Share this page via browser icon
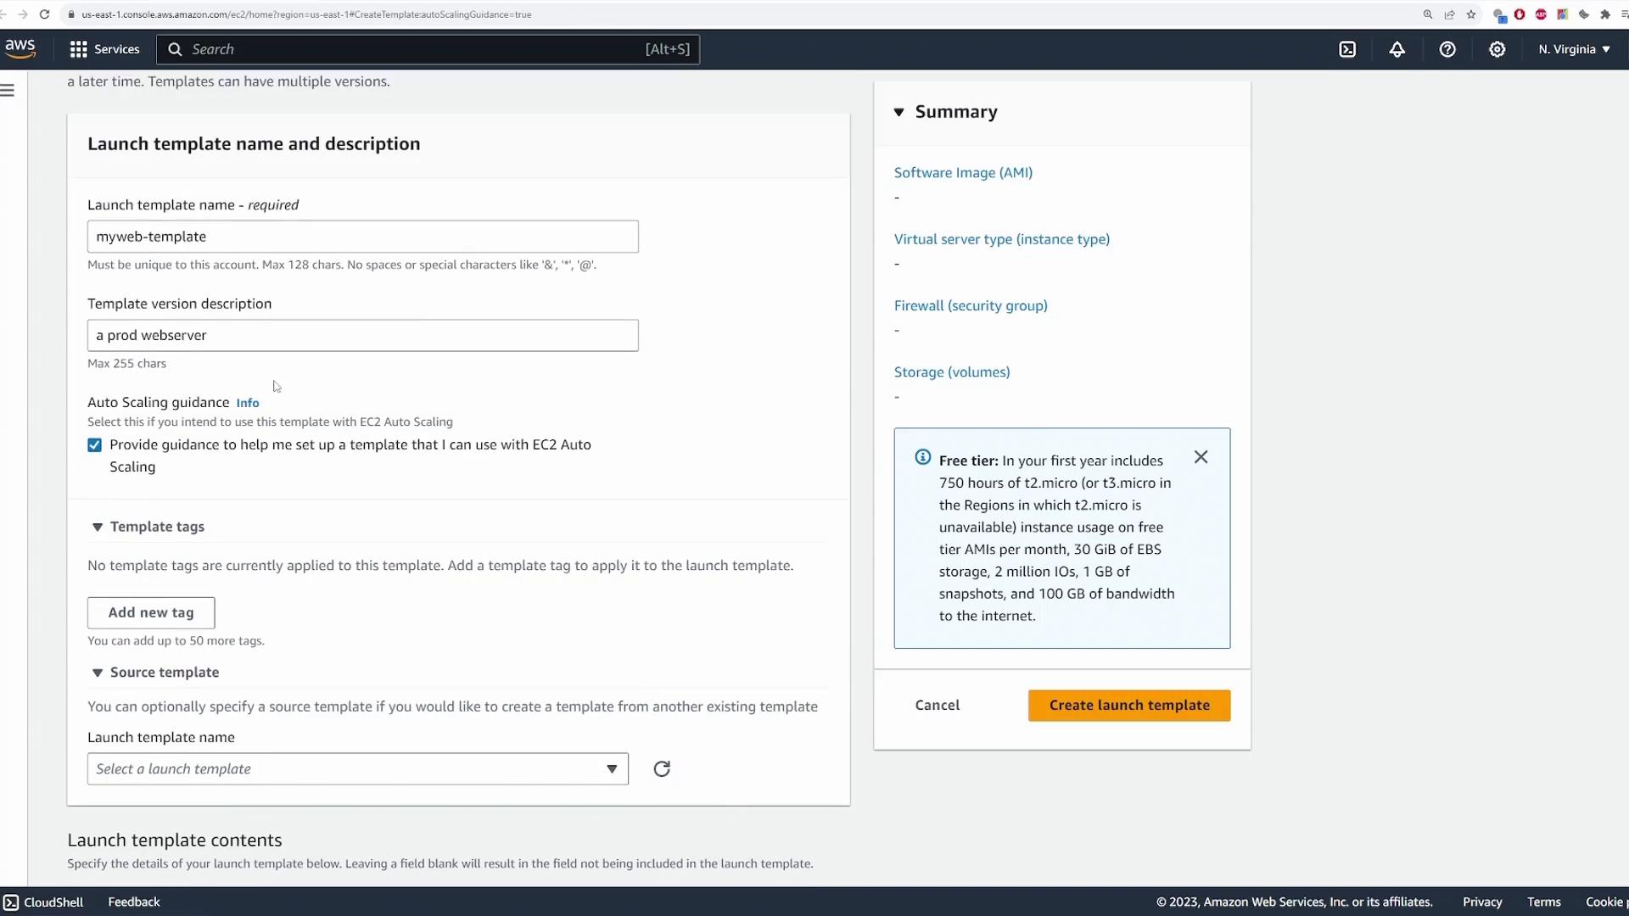This screenshot has width=1629, height=916. point(1450,14)
